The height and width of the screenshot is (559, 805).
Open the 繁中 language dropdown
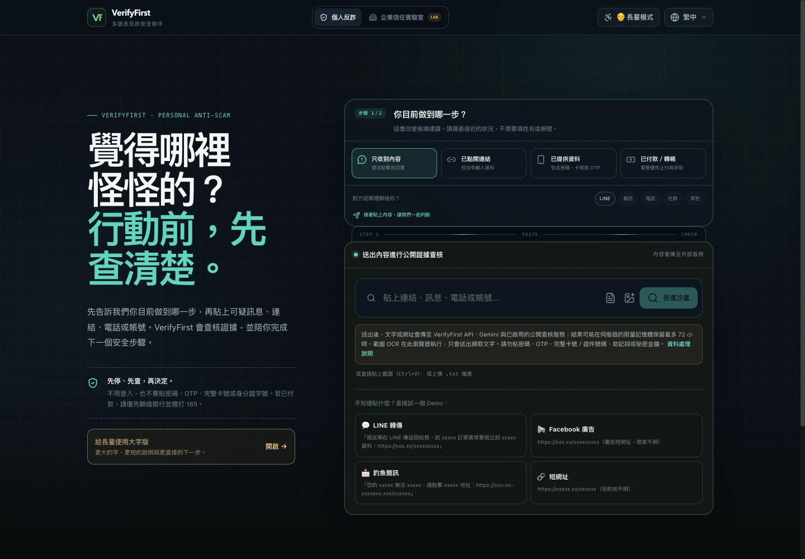pyautogui.click(x=688, y=17)
